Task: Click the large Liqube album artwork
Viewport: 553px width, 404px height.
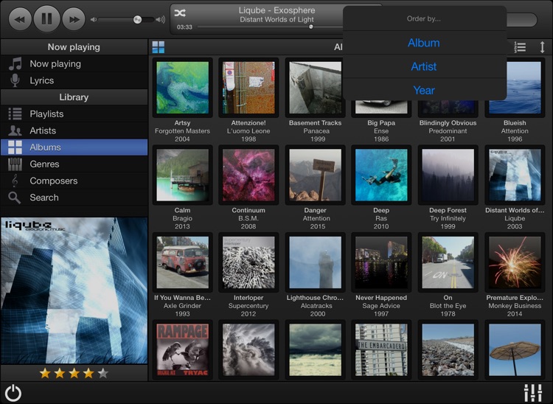Action: point(74,290)
